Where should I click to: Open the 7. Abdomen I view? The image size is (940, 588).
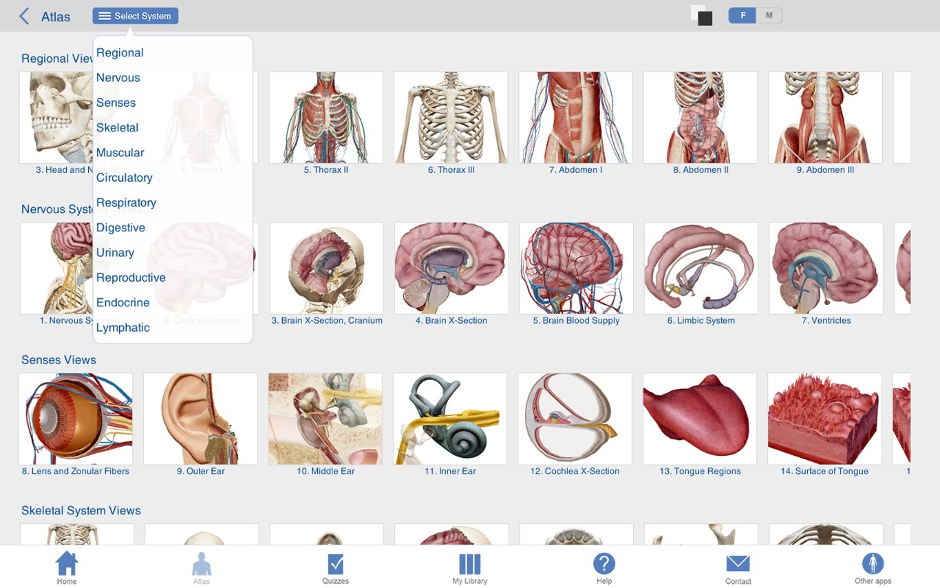click(576, 118)
